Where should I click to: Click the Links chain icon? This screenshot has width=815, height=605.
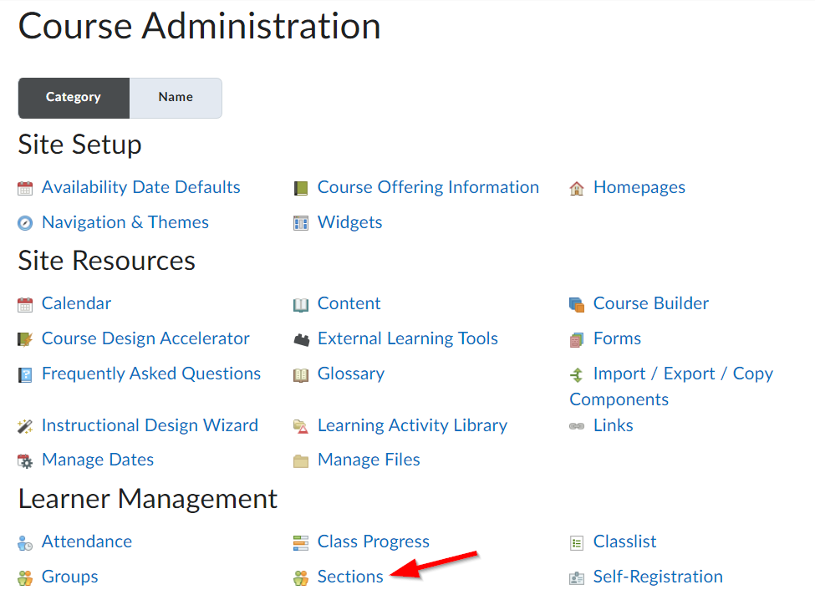[x=577, y=425]
